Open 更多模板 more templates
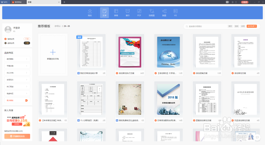 pyautogui.click(x=17, y=100)
